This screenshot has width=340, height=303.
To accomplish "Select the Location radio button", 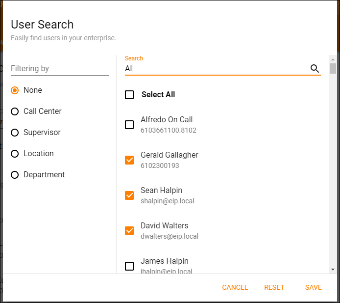I will click(15, 154).
